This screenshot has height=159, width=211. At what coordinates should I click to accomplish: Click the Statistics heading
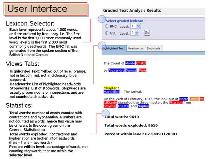[x=19, y=105]
